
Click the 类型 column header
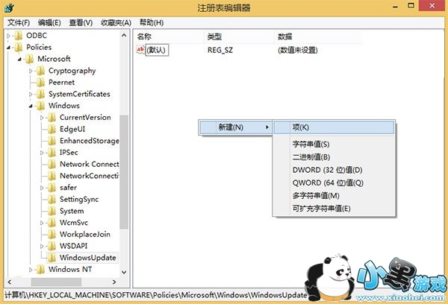tap(239, 37)
